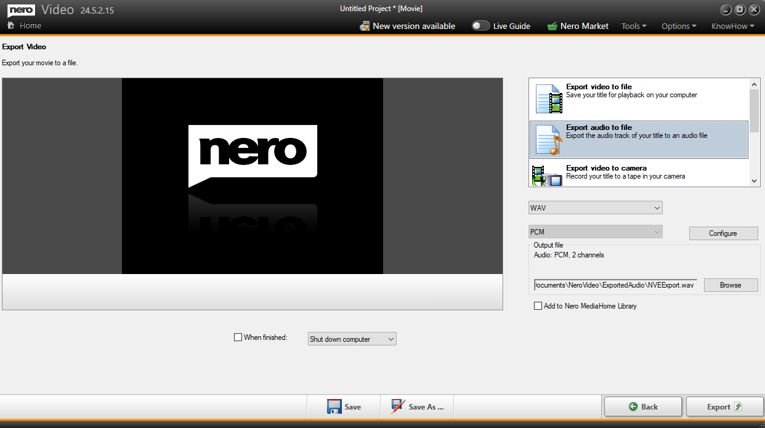Click 'Audio: PCM, 2 channels' text
Screen dimensions: 765x428
569,255
